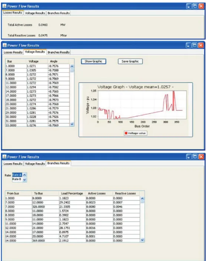
Task: Click the Rate list down arrow
Action: pyautogui.click(x=24, y=180)
